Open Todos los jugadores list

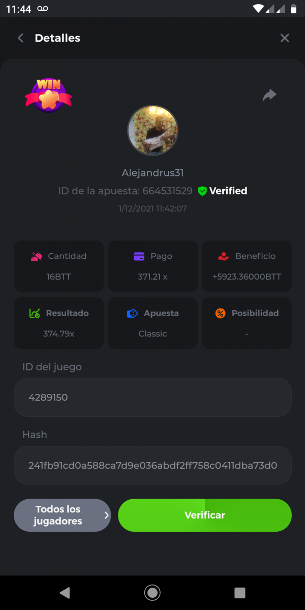pyautogui.click(x=58, y=515)
